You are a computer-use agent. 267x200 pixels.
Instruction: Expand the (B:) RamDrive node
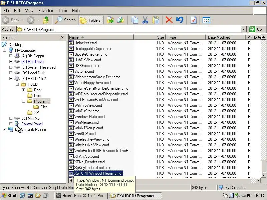tap(11, 61)
